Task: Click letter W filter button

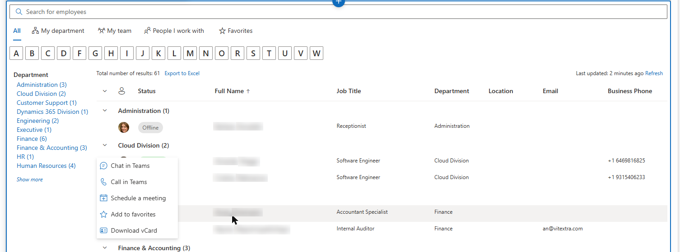Action: point(317,54)
